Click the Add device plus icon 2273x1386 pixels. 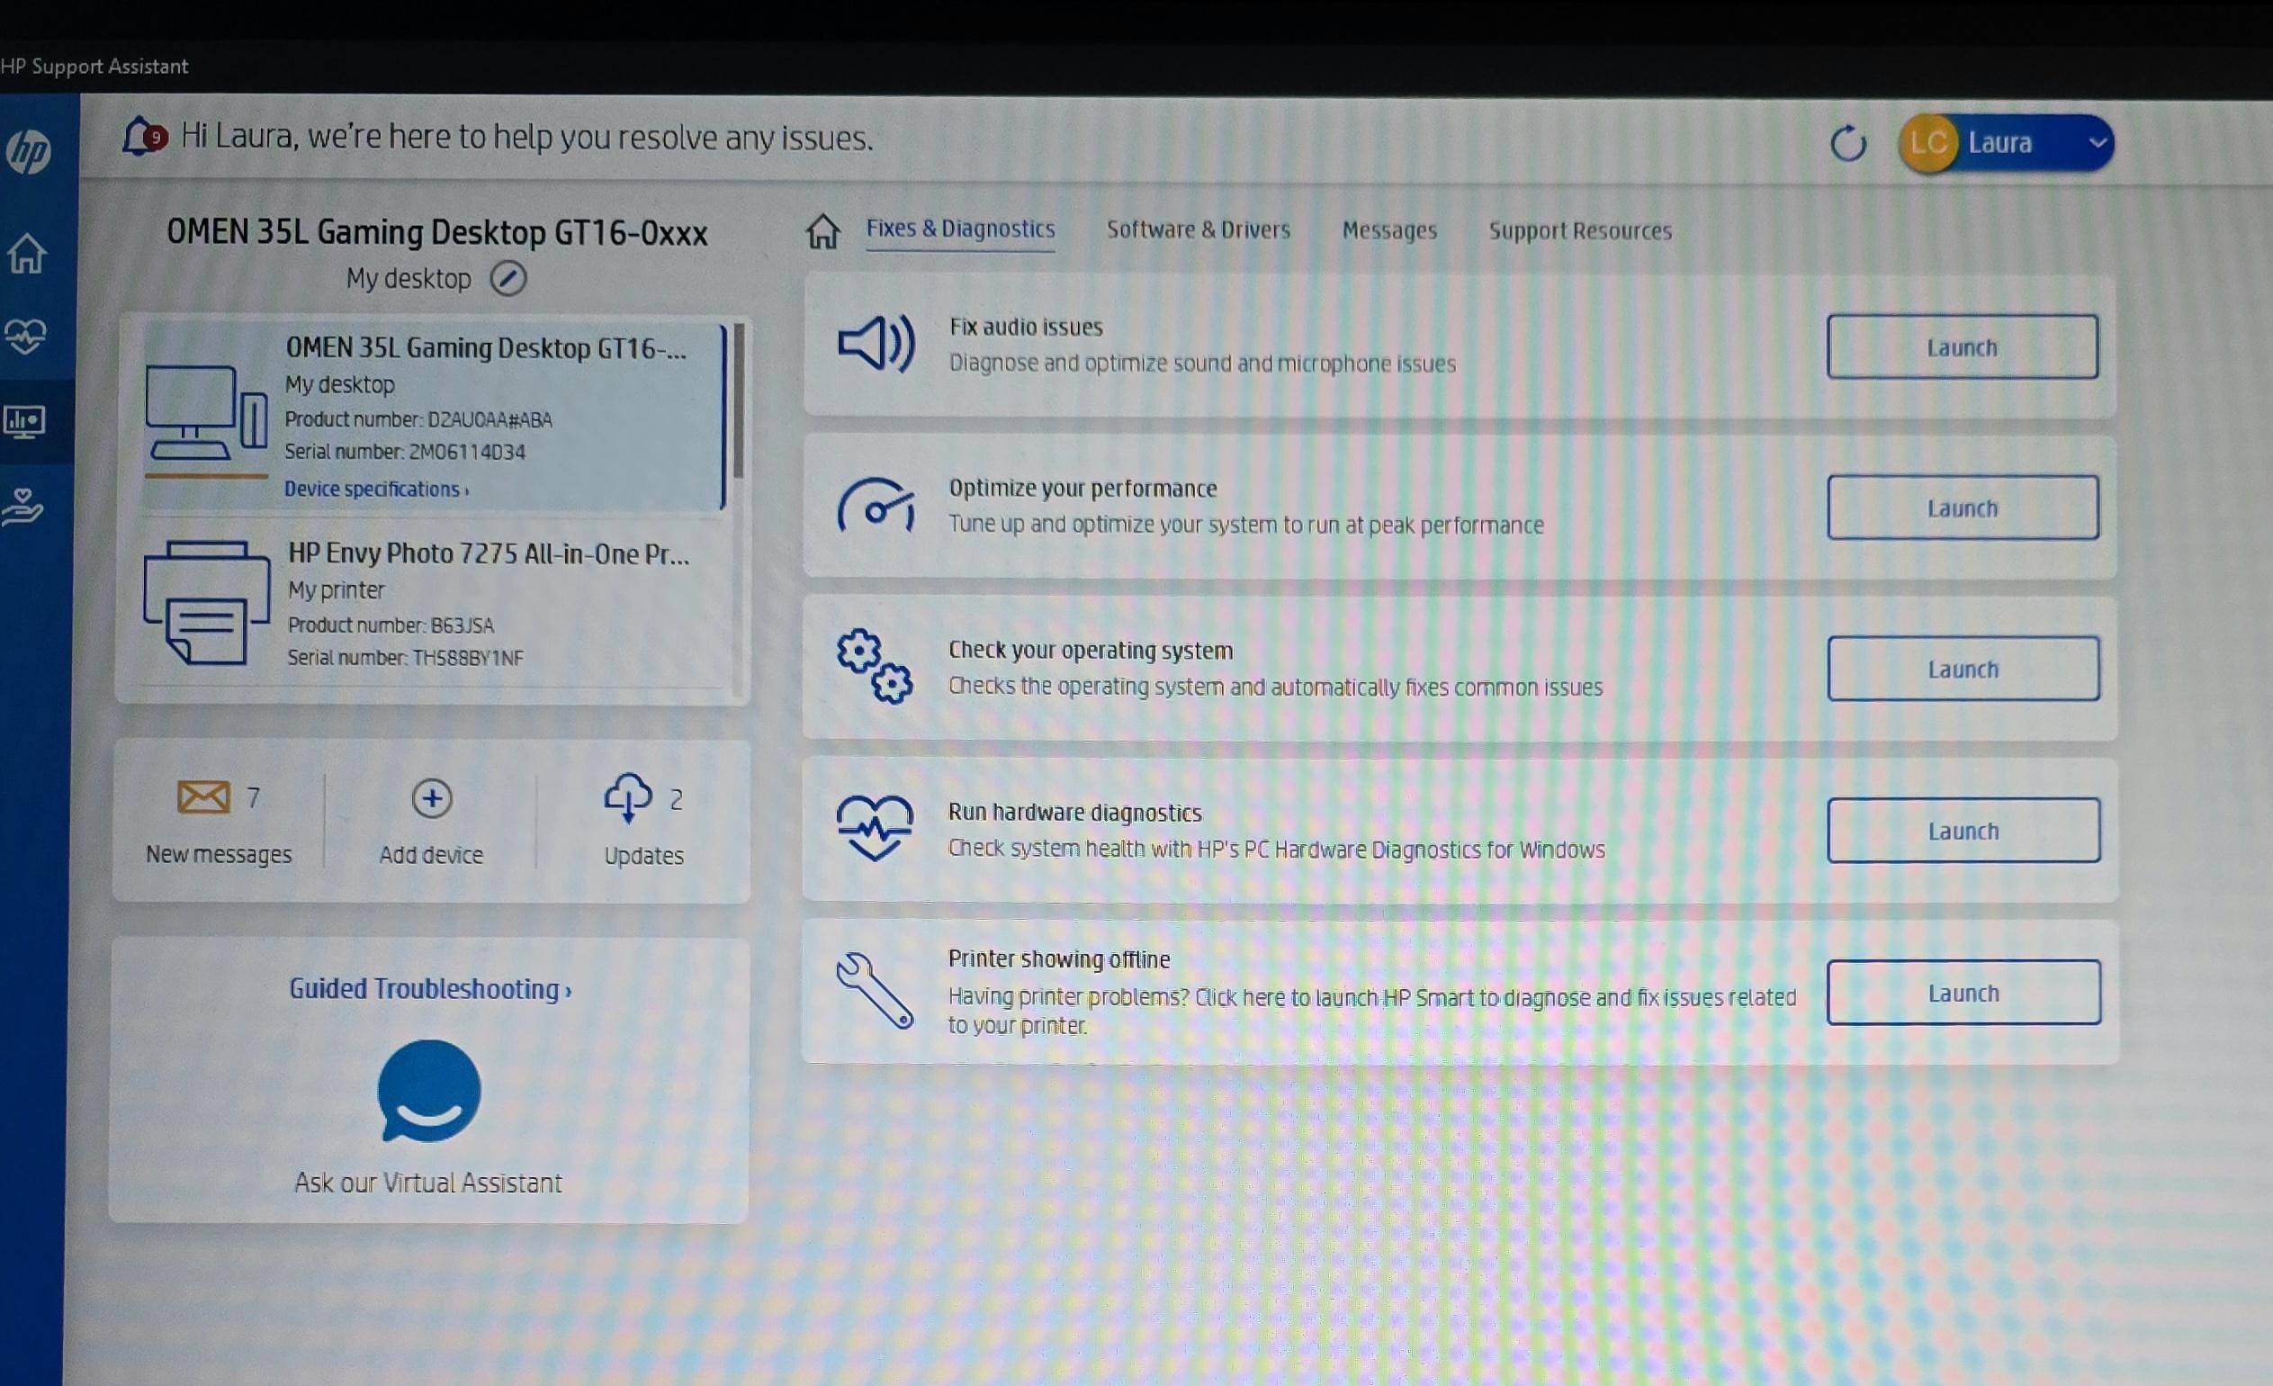[431, 798]
